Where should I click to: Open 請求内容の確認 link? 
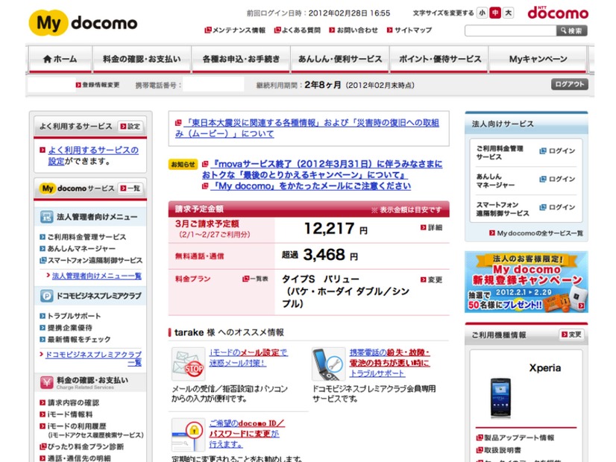(69, 402)
